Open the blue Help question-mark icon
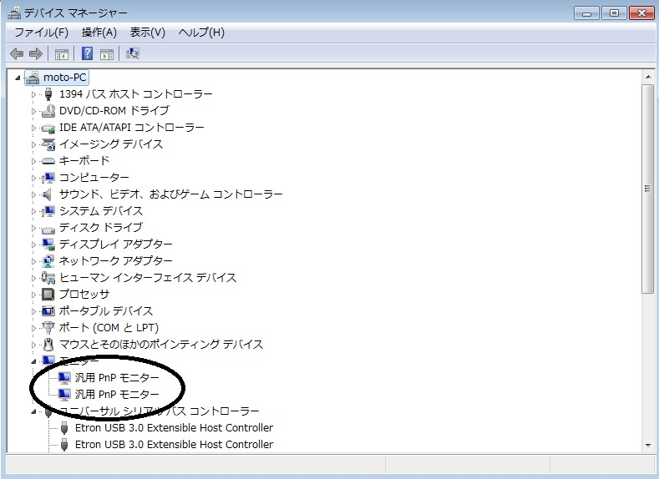659x479 pixels. point(87,53)
